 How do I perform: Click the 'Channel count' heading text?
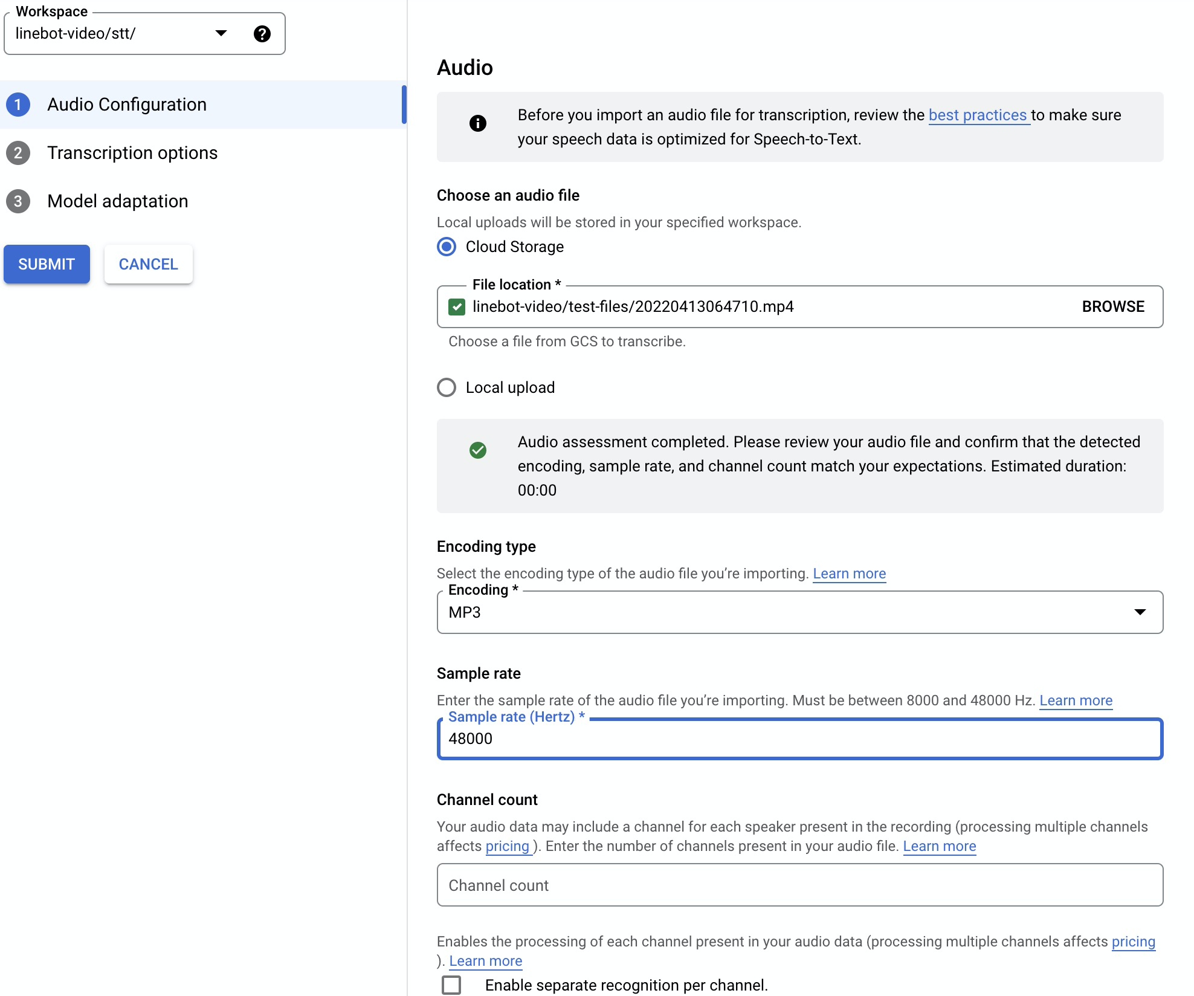(487, 800)
